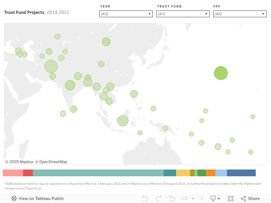Viewport: 271px width, 203px height.
Task: Enter full screen mode
Action: [231, 199]
